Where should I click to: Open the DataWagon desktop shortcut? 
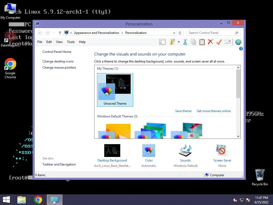pyautogui.click(x=10, y=39)
